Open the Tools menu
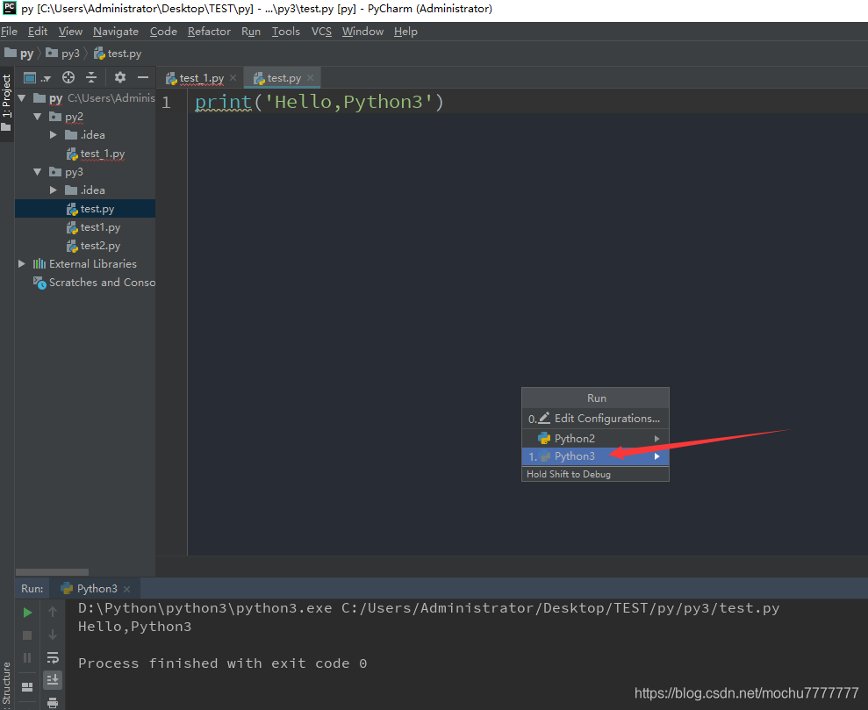Viewport: 868px width, 710px height. click(x=285, y=32)
